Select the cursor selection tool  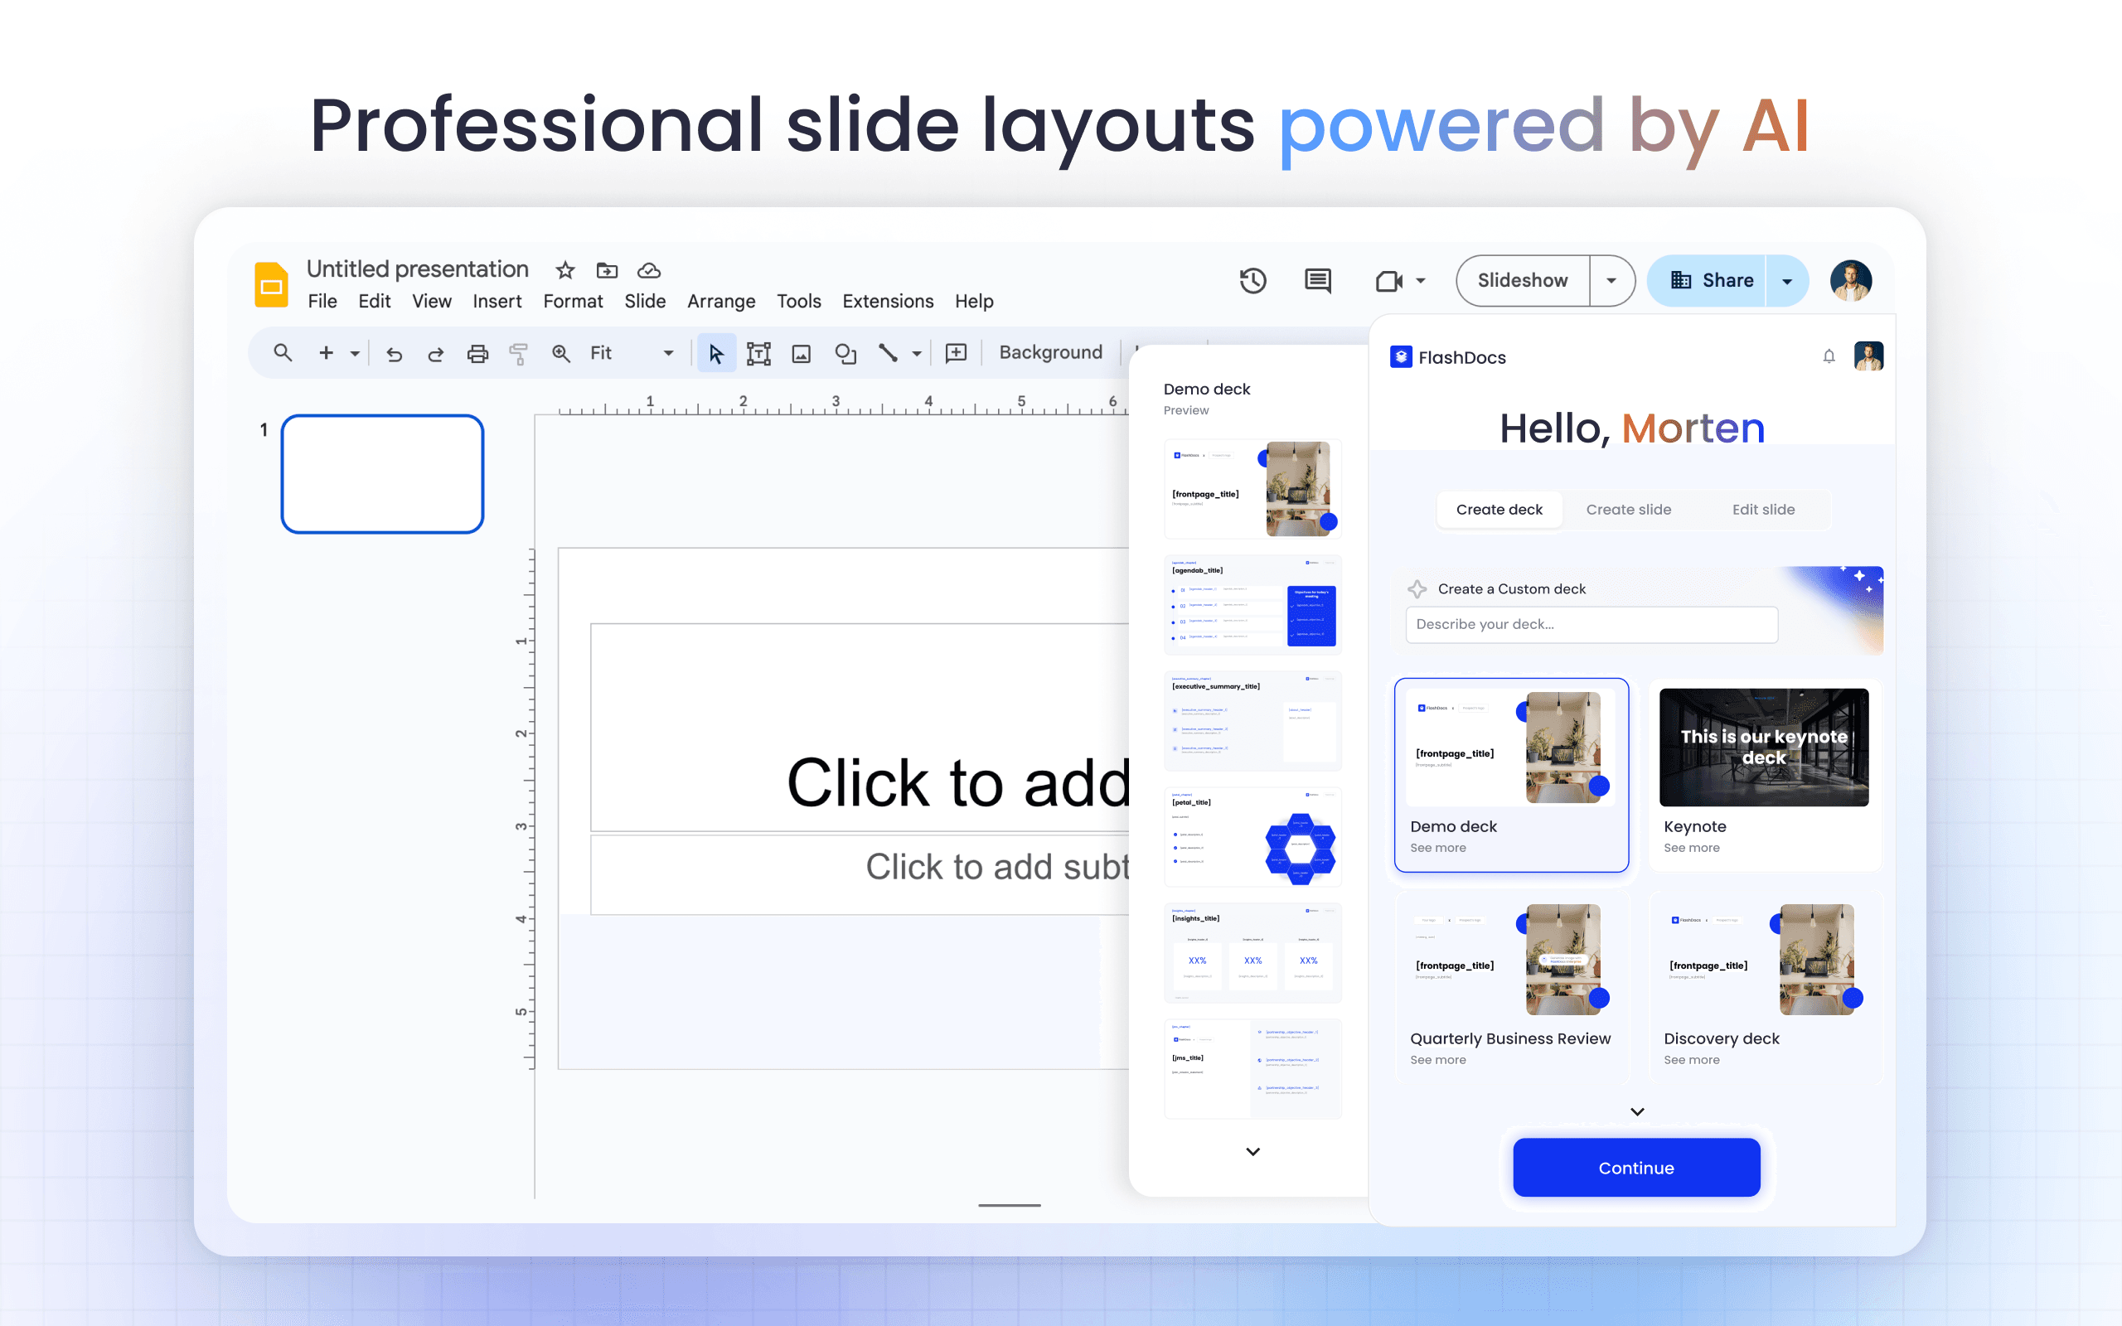[x=716, y=352]
